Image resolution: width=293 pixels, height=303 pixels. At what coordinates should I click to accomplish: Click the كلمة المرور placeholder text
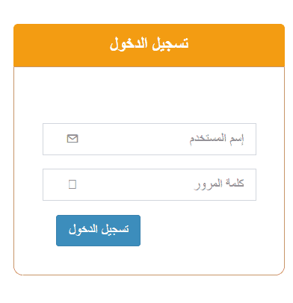219,184
